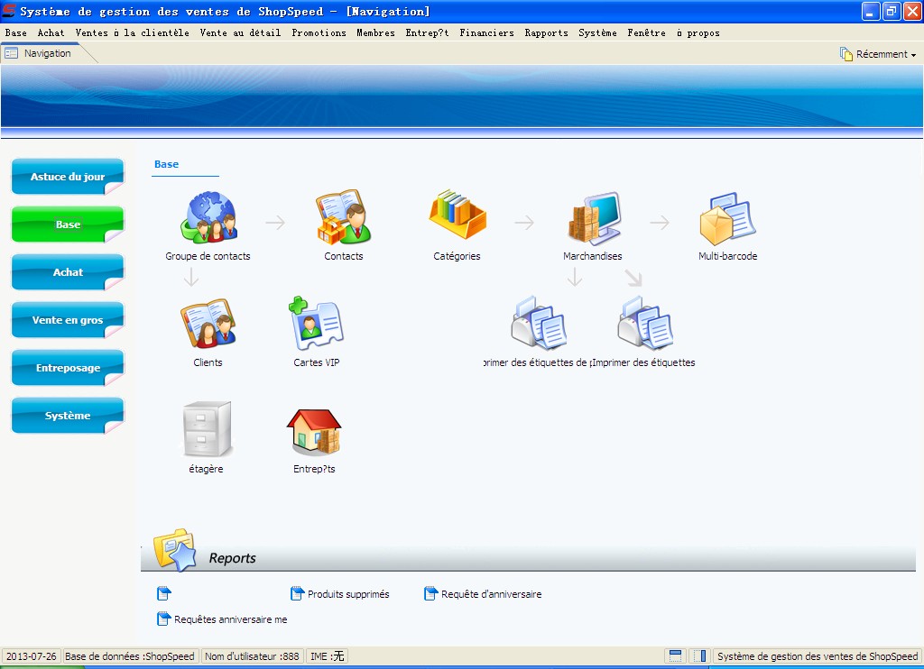Open the Clients icon

pyautogui.click(x=208, y=325)
